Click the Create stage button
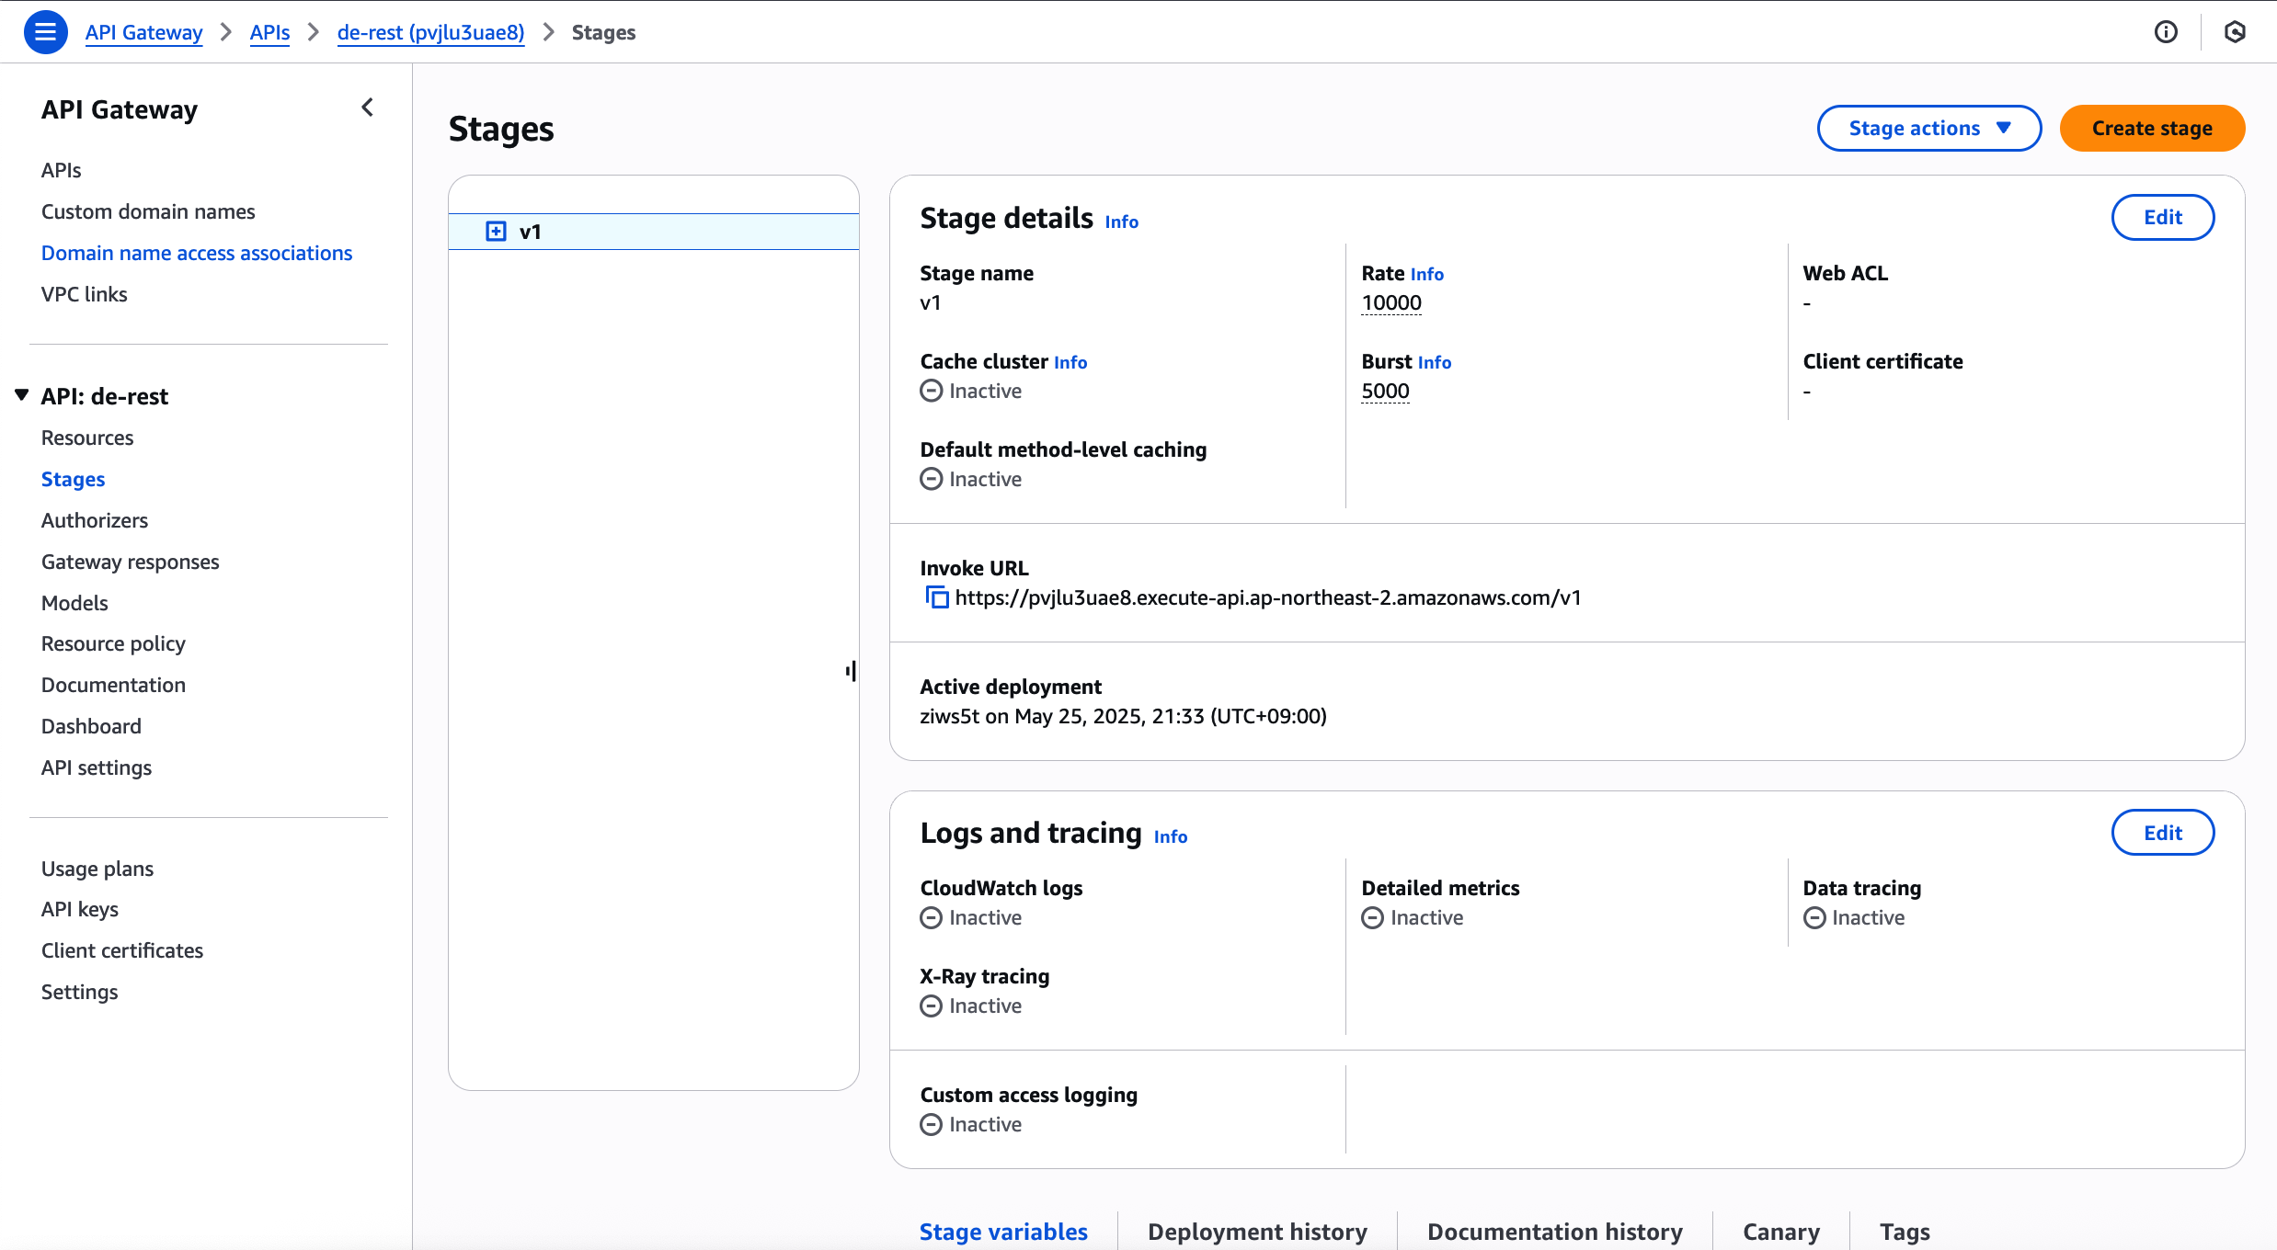The image size is (2277, 1250). [x=2152, y=129]
